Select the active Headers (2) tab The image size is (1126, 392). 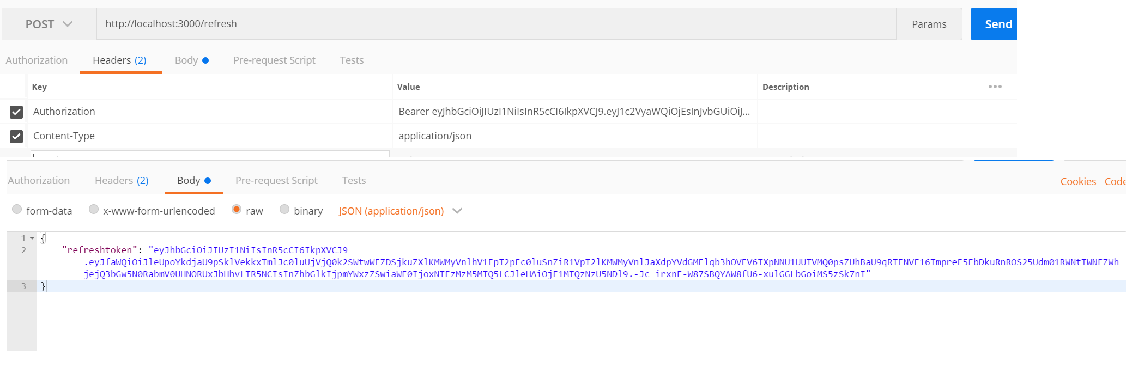[x=120, y=60]
